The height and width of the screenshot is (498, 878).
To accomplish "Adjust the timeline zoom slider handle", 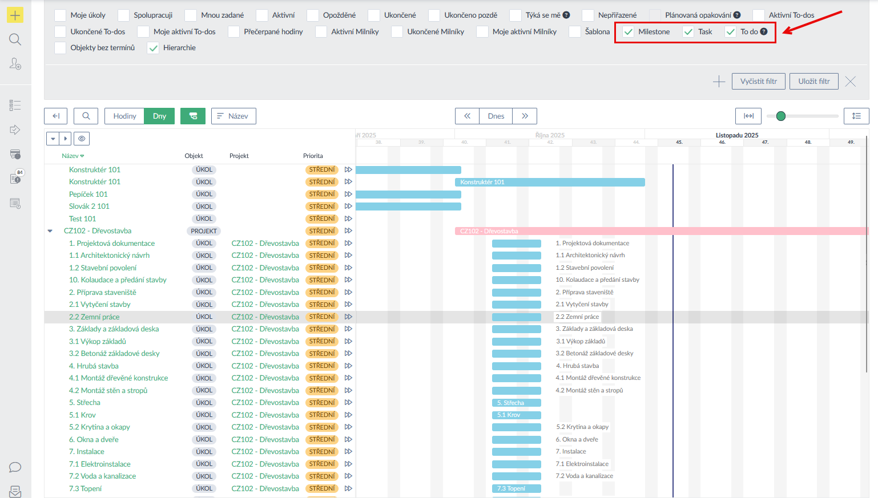I will tap(781, 116).
